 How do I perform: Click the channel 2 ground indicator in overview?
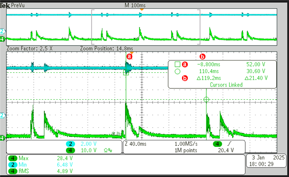click(x=2, y=31)
